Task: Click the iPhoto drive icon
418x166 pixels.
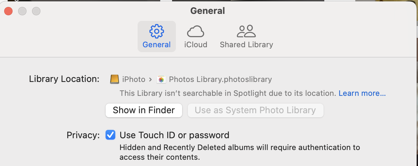Action: click(x=115, y=79)
